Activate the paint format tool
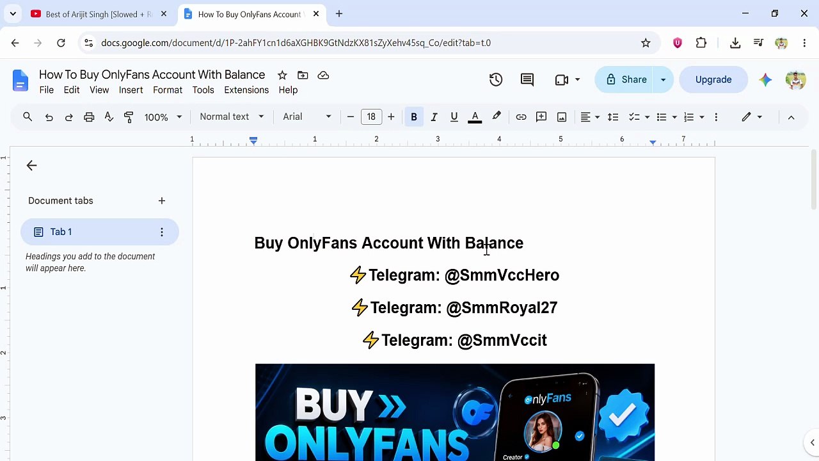 [x=129, y=117]
